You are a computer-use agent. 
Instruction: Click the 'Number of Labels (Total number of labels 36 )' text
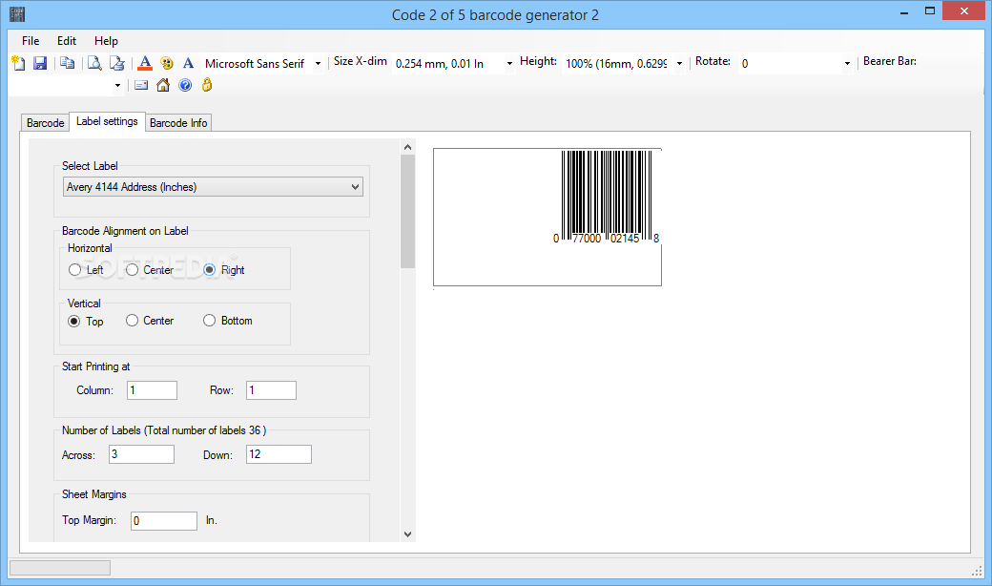(164, 430)
